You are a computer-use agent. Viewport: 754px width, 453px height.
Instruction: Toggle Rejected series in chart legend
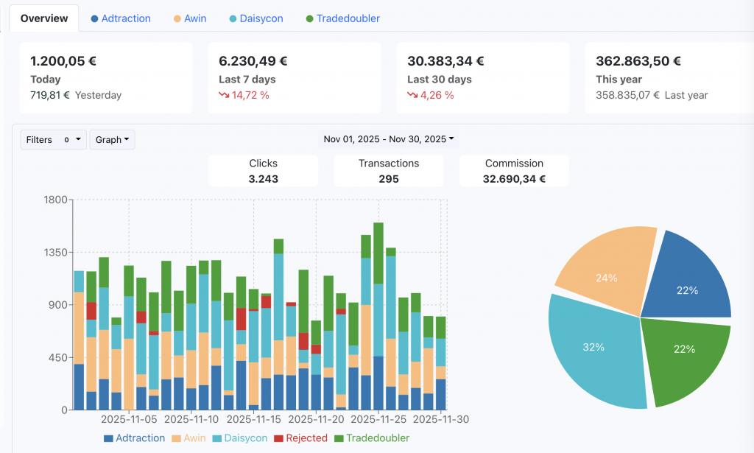tap(300, 438)
